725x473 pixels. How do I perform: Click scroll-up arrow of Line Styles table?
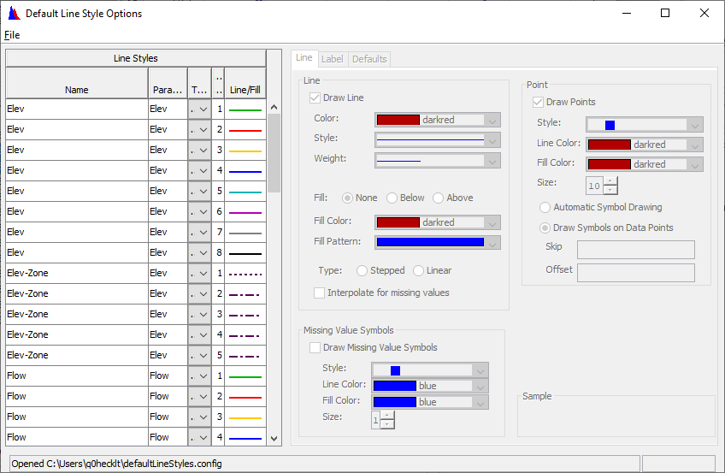coord(274,108)
